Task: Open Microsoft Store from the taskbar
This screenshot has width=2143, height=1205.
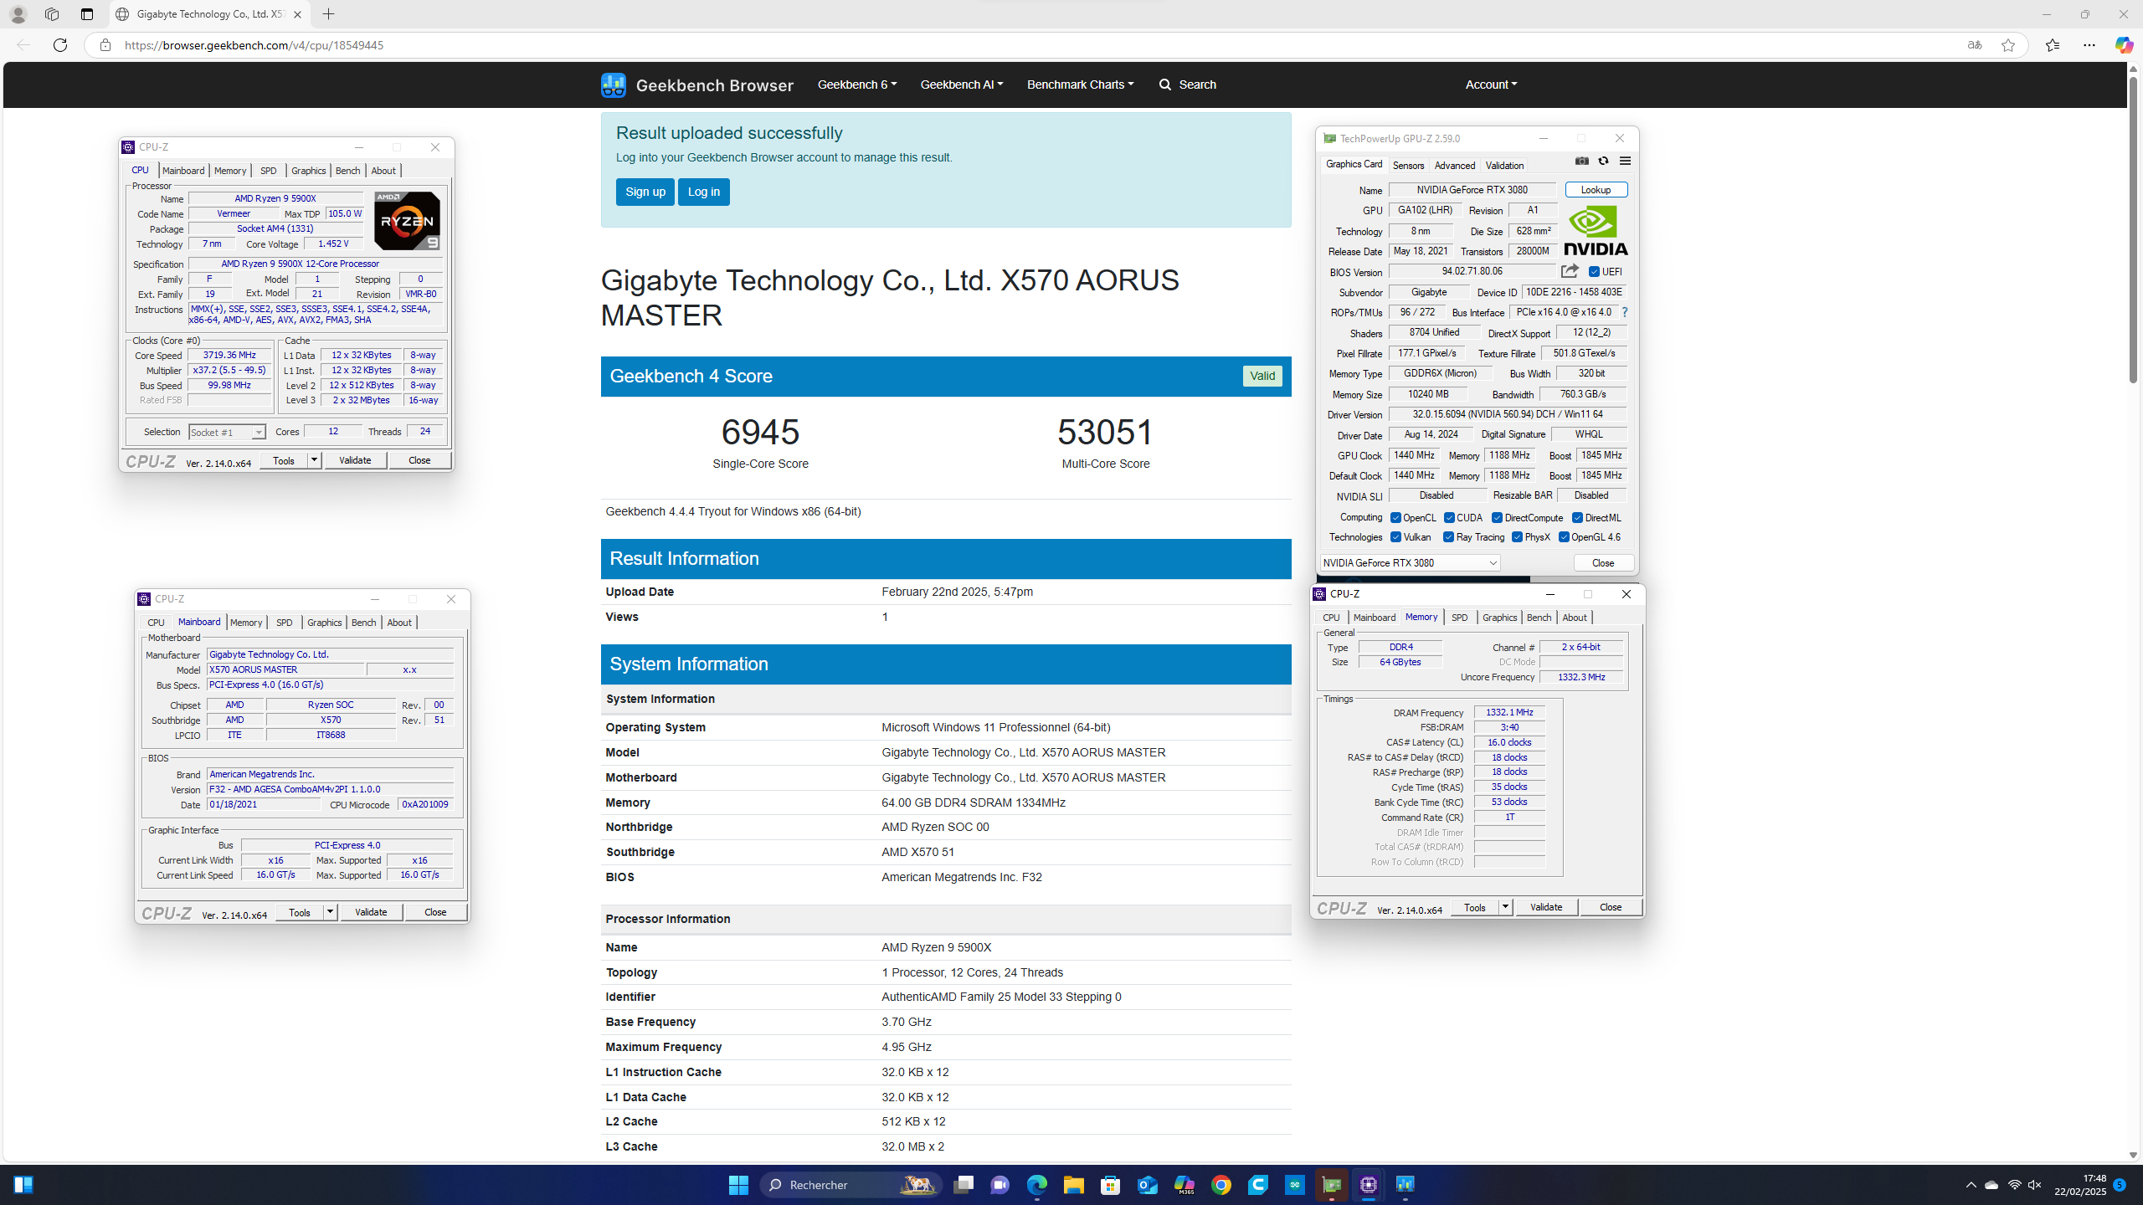Action: (x=1110, y=1185)
